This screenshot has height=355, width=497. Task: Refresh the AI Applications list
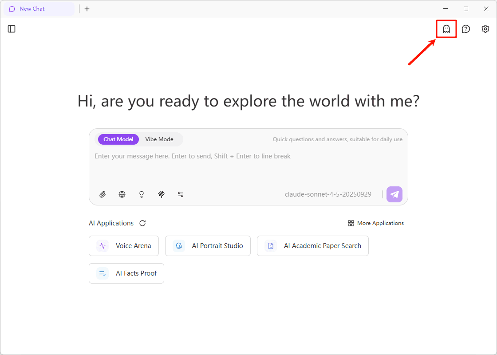click(x=142, y=223)
